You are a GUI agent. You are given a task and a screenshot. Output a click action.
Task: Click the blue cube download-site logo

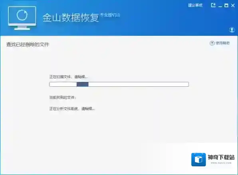198,159
